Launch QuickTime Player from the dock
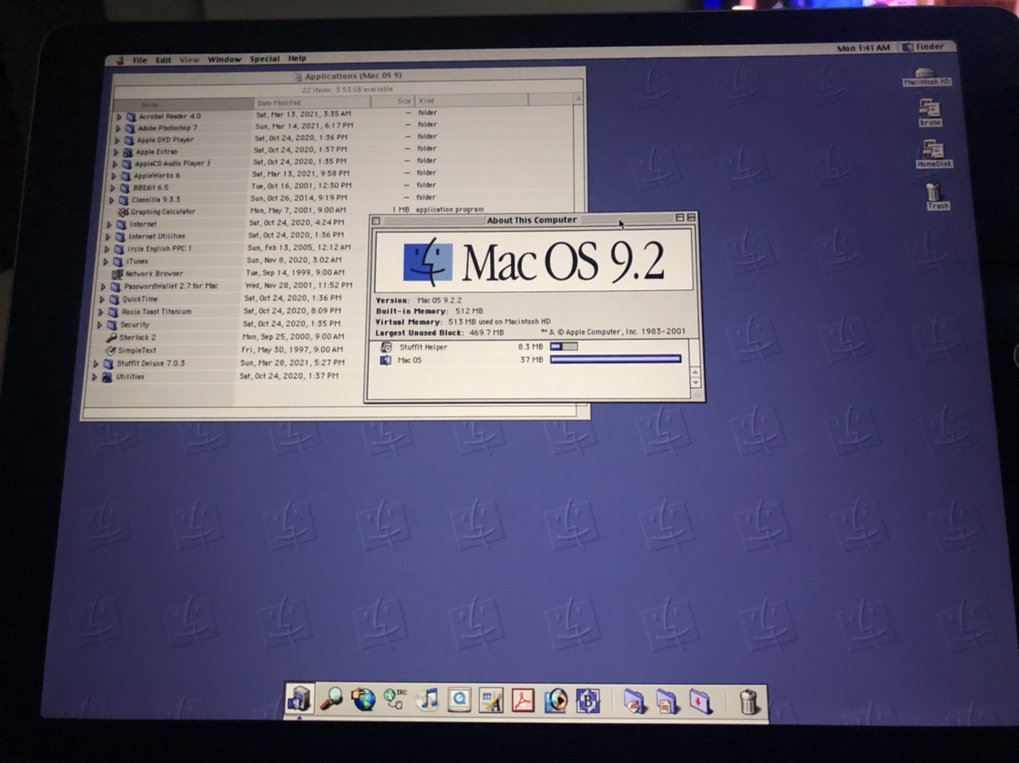The image size is (1019, 763). point(459,700)
